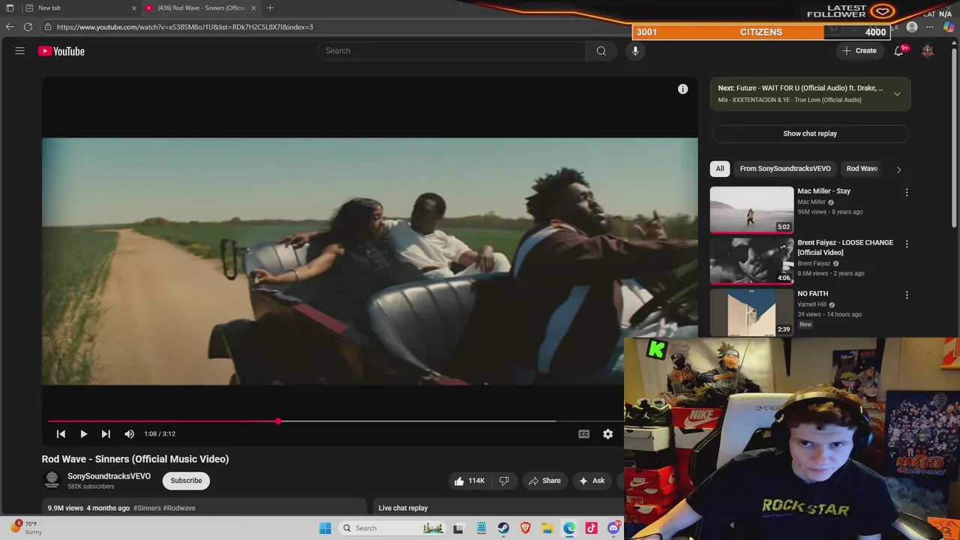
Task: Open the Windows Start menu
Action: point(325,528)
